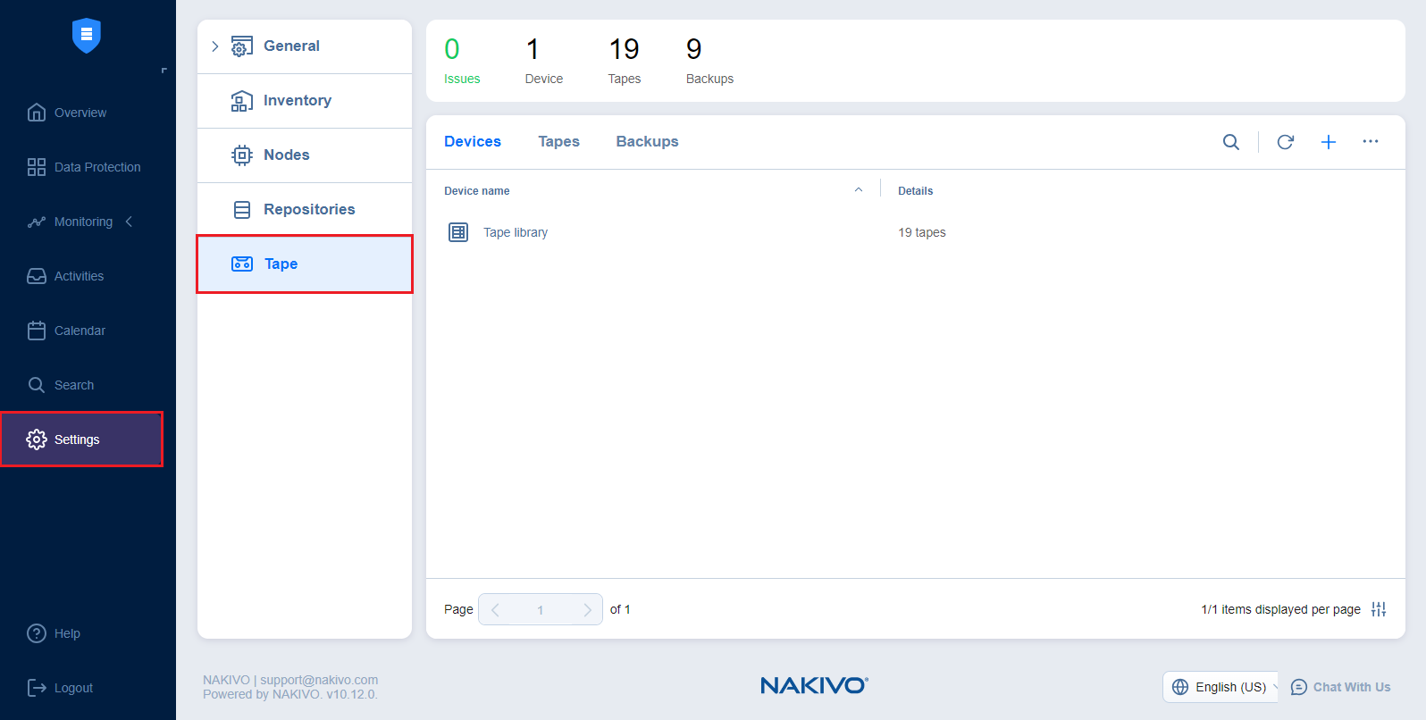Expand the Monitoring submenu chevron
Viewport: 1426px width, 720px height.
130,222
